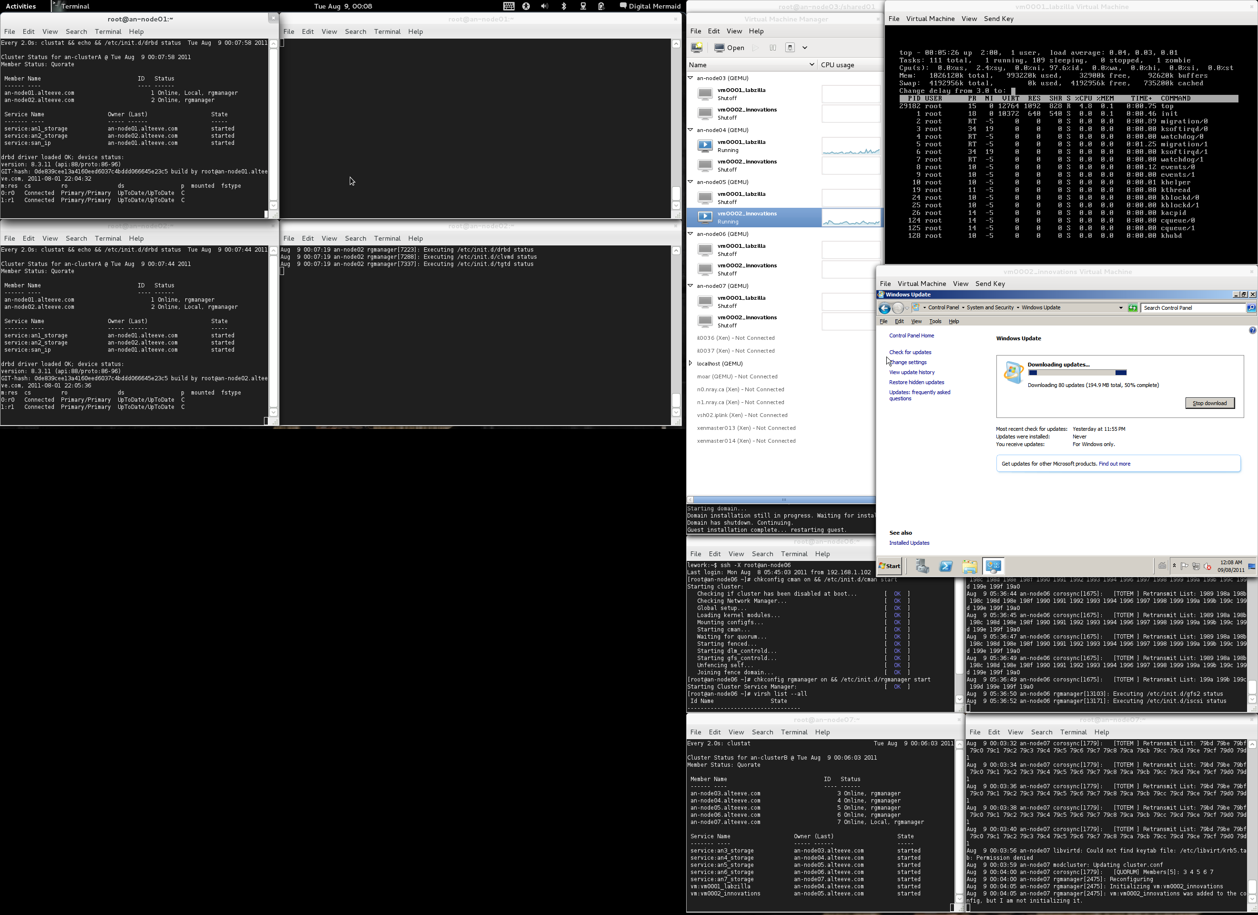The height and width of the screenshot is (915, 1258).
Task: Click the accessibility icon in the GNOME top bar
Action: tap(526, 6)
